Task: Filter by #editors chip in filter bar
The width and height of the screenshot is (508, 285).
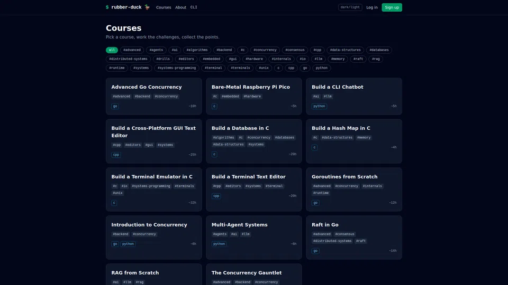Action: point(186,59)
